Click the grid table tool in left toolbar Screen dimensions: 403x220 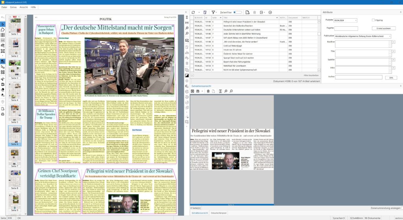[x=3, y=35]
